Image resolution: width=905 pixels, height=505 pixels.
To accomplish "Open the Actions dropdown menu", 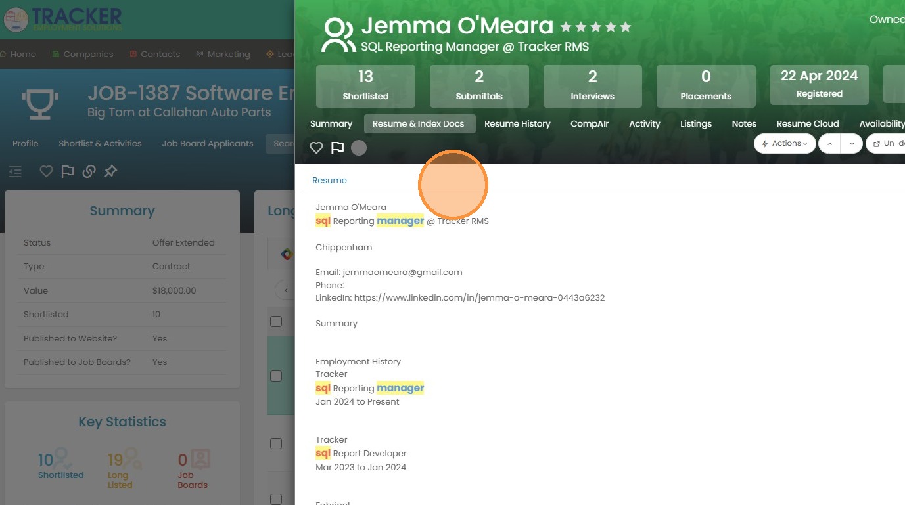I will coord(785,143).
